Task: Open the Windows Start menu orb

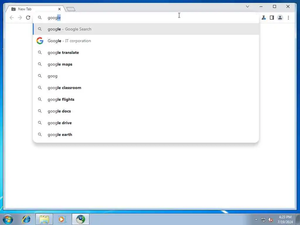Action: point(8,219)
